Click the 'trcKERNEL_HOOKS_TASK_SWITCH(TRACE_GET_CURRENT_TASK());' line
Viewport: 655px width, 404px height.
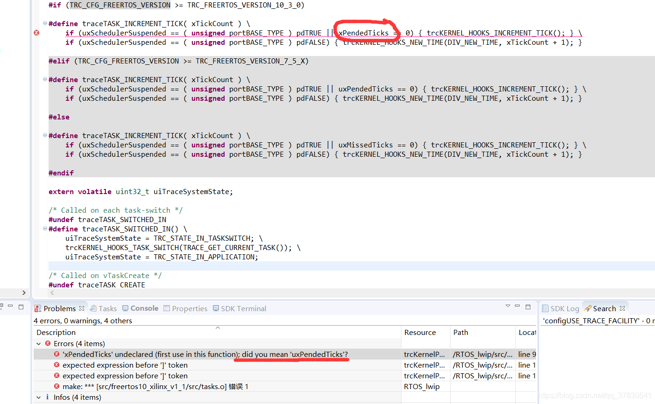[183, 247]
